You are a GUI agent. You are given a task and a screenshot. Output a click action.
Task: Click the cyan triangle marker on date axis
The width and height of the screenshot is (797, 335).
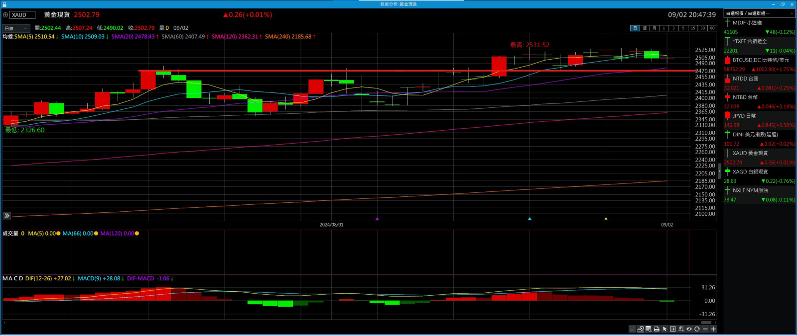coord(530,218)
